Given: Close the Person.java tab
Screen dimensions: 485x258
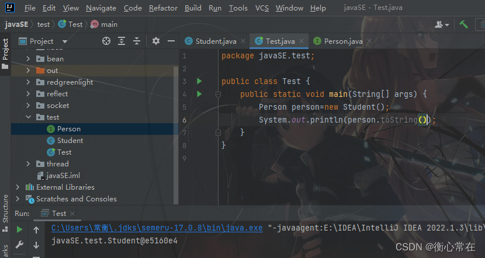Looking at the screenshot, I should tap(369, 41).
